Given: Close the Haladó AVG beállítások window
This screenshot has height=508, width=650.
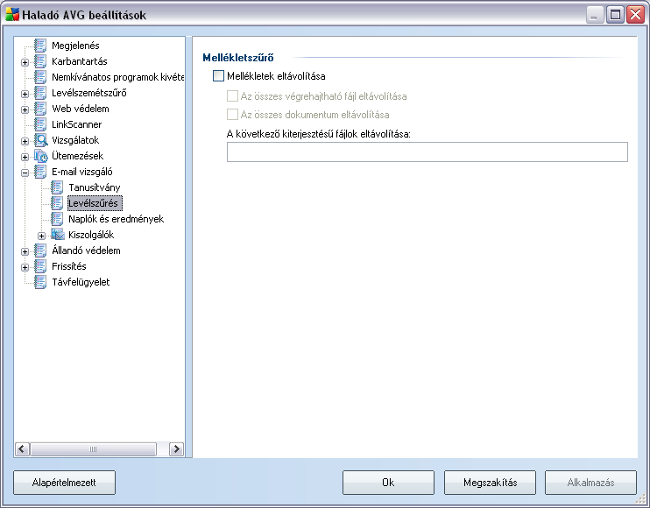Looking at the screenshot, I should pos(635,15).
